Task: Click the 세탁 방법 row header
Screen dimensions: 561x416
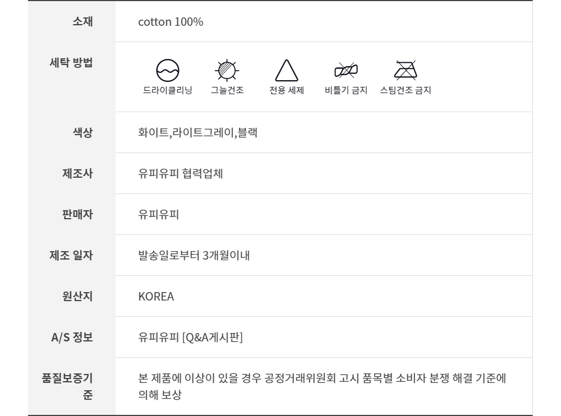Action: tap(71, 62)
